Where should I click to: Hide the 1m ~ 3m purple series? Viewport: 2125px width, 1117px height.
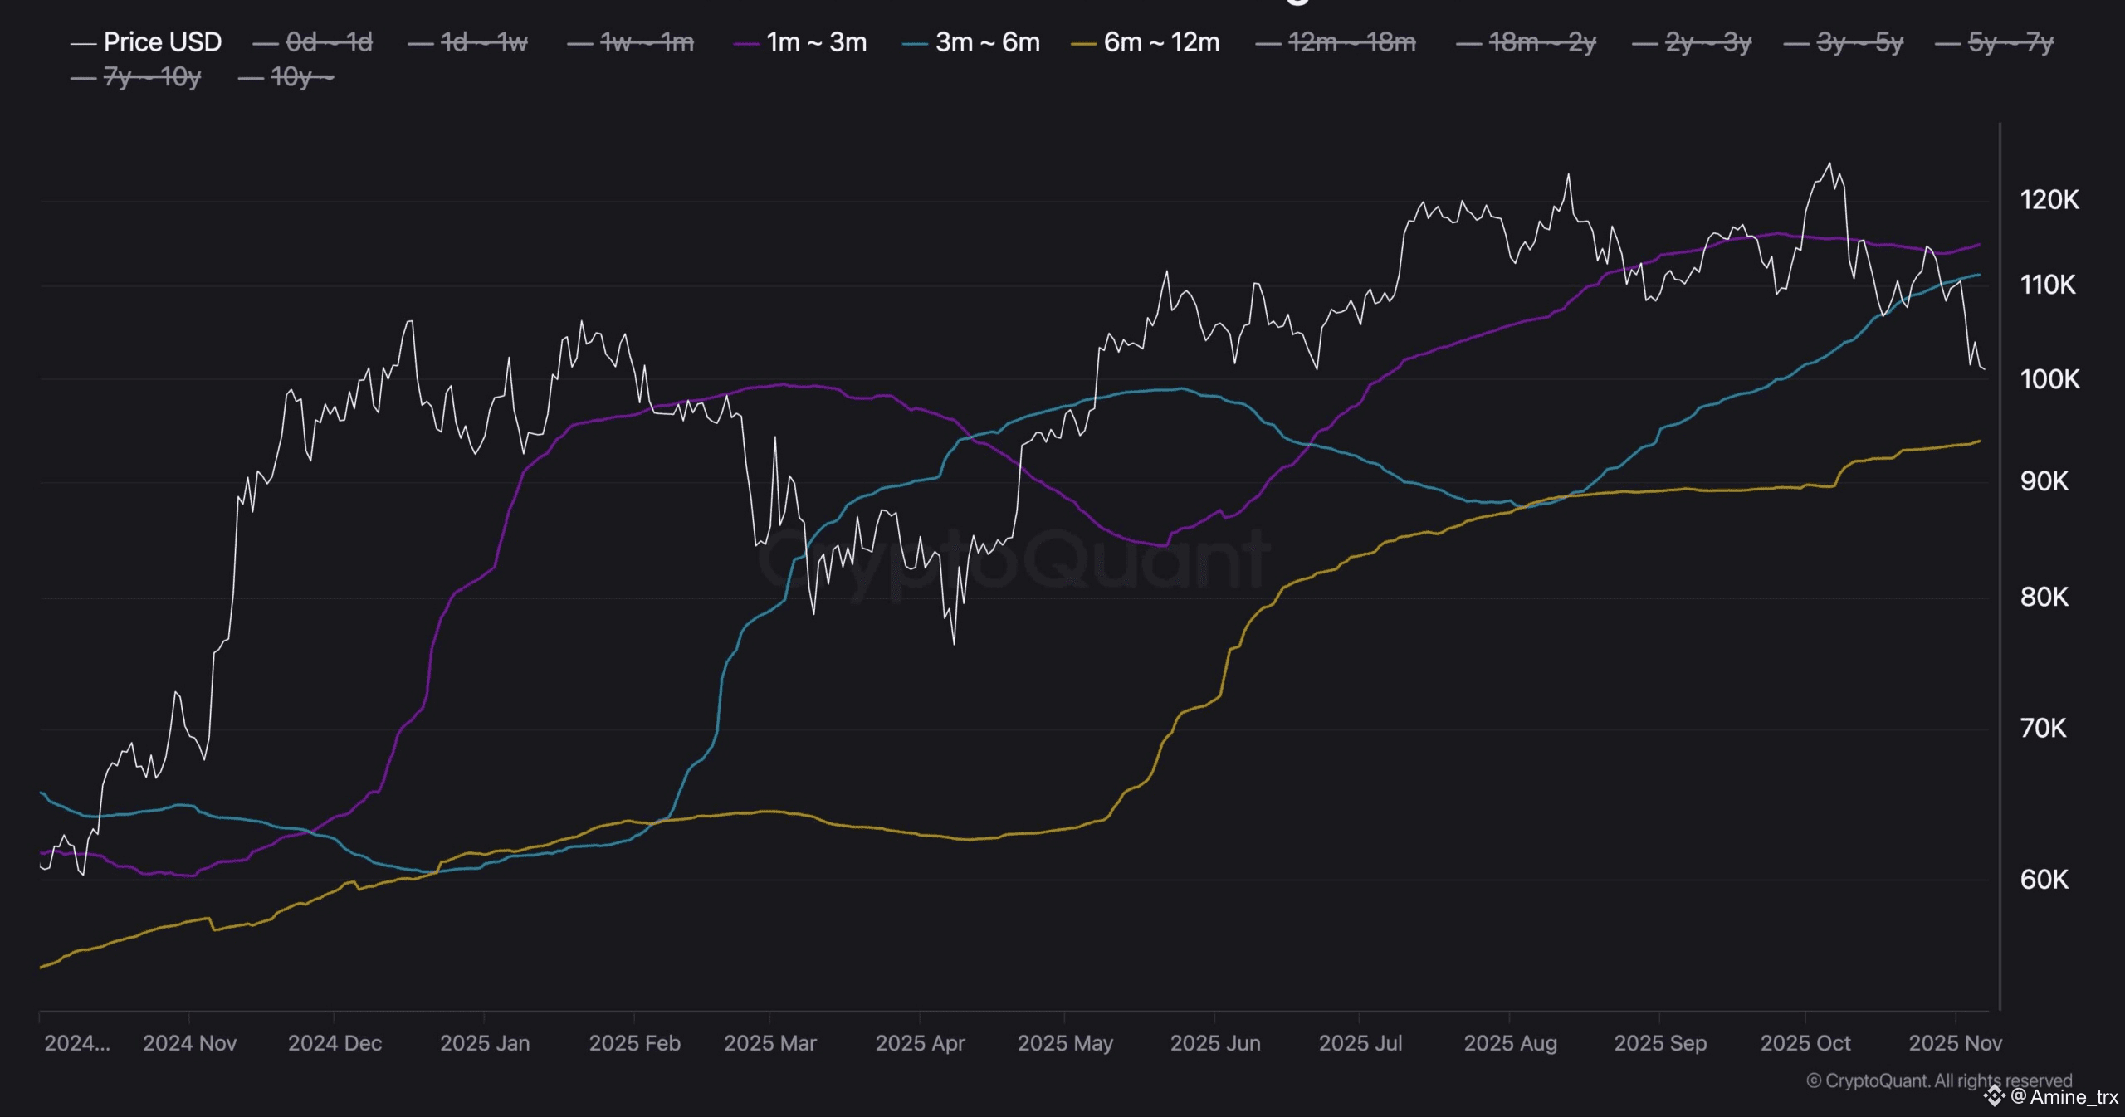point(816,42)
